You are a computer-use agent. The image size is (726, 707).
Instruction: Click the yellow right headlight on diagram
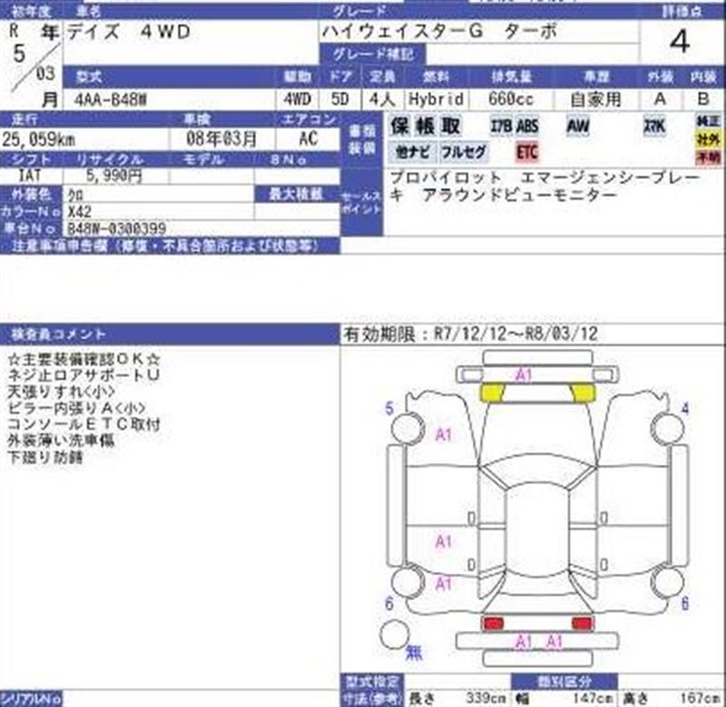tap(583, 393)
